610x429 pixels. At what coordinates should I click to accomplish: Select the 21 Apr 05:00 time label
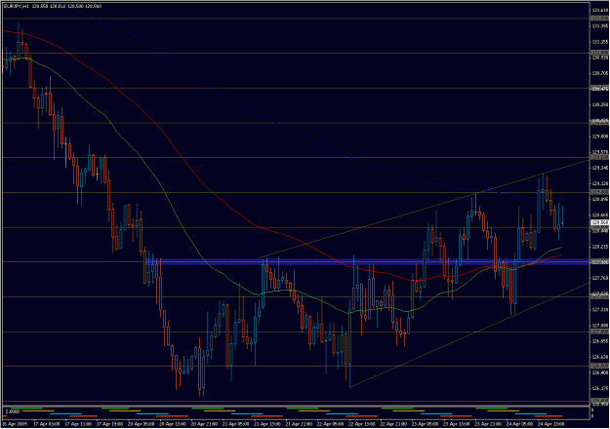[235, 423]
